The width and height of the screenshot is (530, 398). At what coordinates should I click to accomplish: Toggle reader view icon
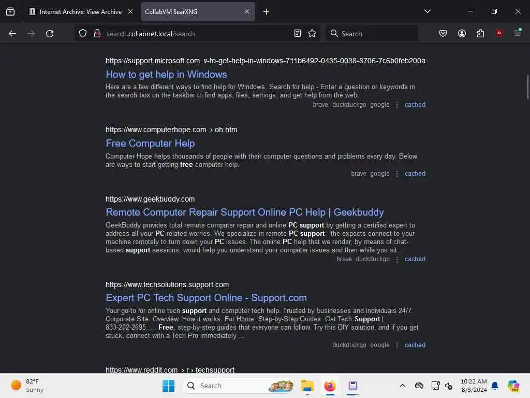coord(298,34)
